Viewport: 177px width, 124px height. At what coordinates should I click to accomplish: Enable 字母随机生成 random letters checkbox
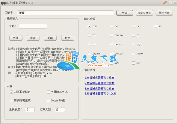point(48,92)
